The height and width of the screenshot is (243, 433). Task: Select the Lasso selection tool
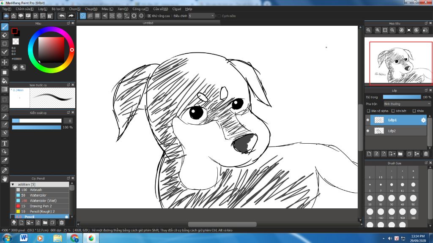tap(5, 108)
